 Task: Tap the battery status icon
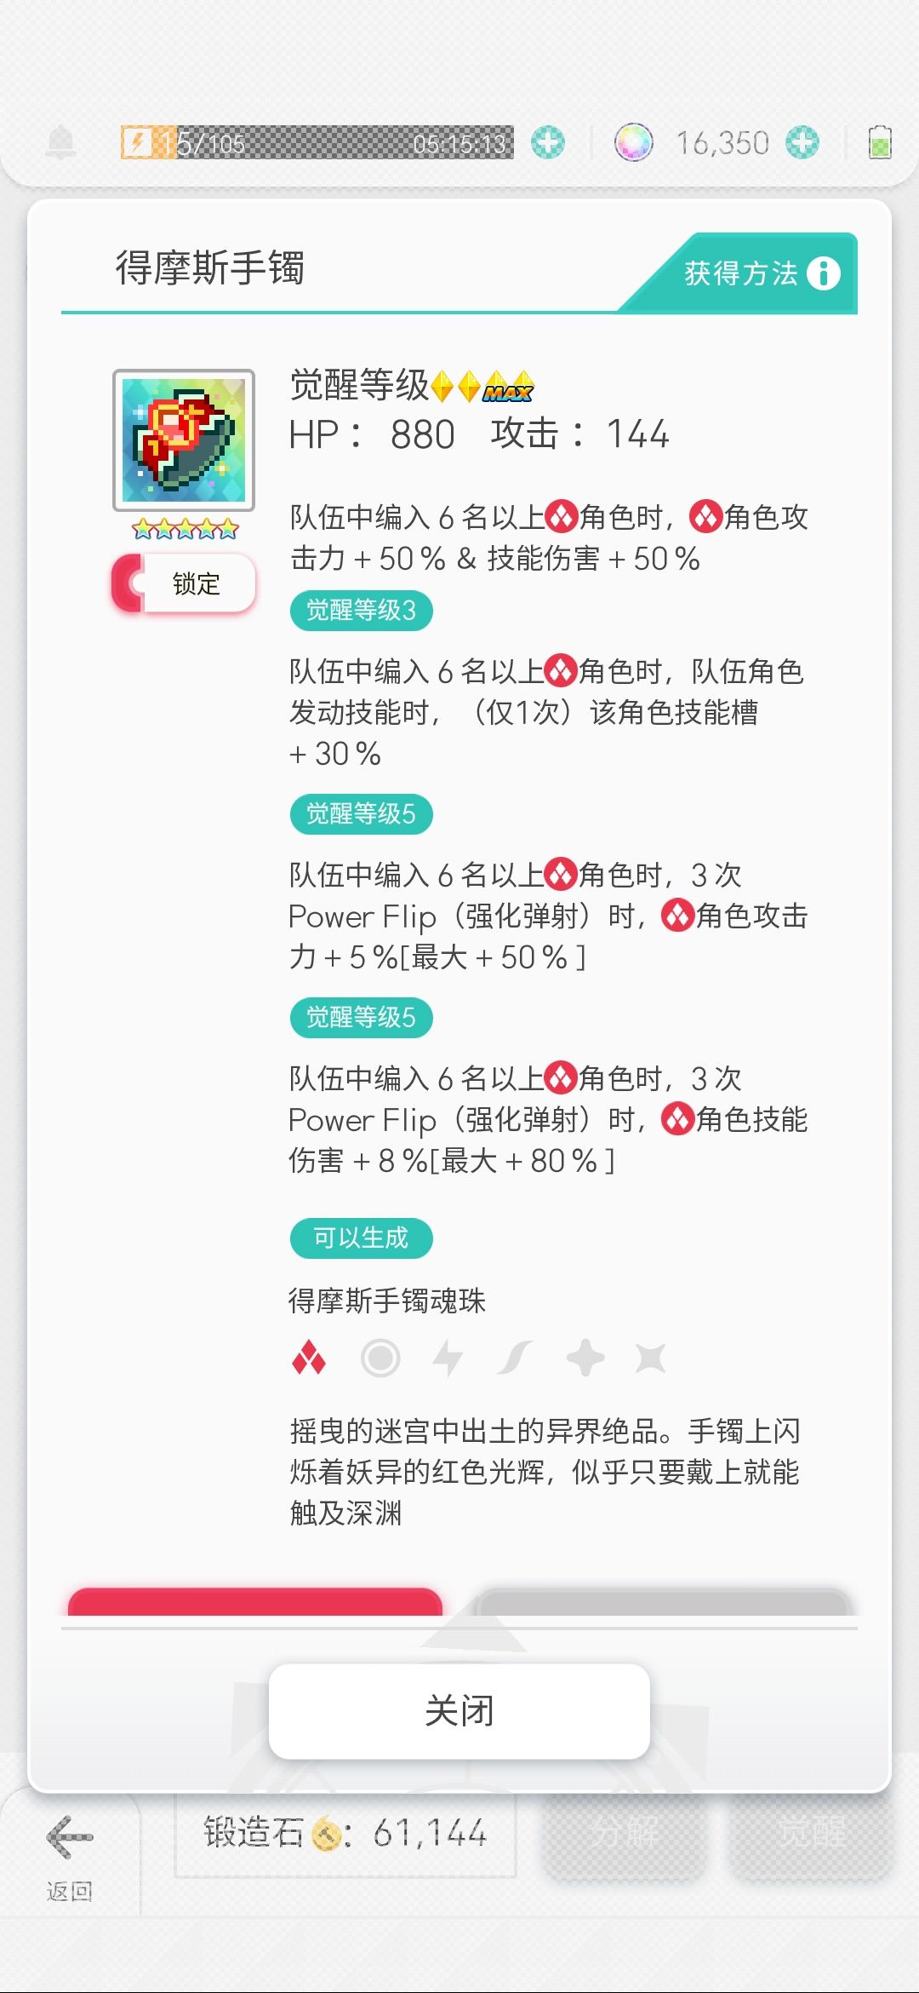pyautogui.click(x=879, y=142)
